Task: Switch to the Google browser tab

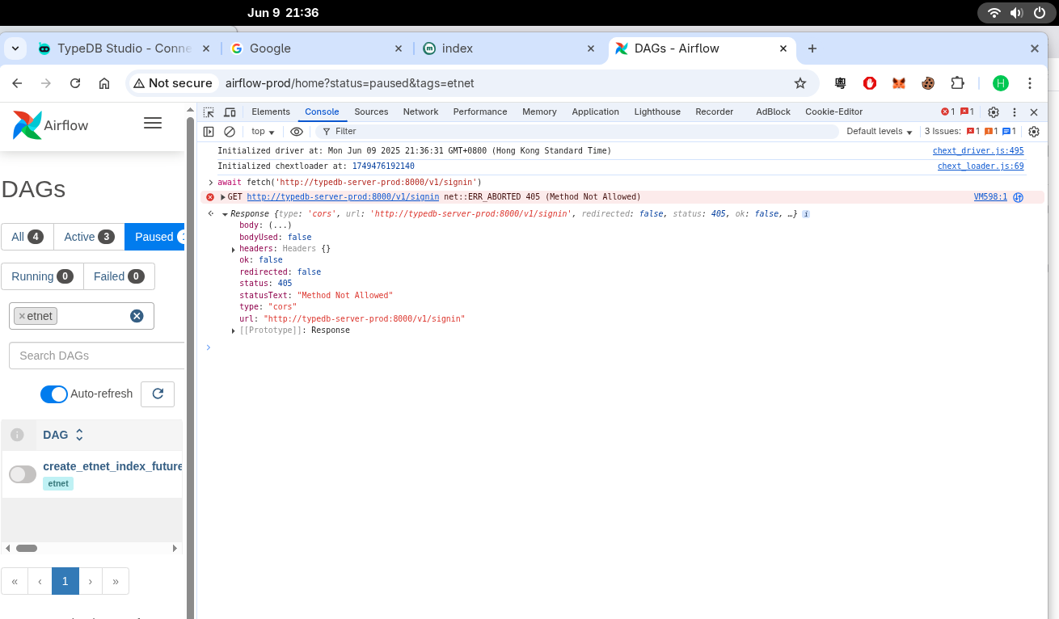Action: click(316, 48)
